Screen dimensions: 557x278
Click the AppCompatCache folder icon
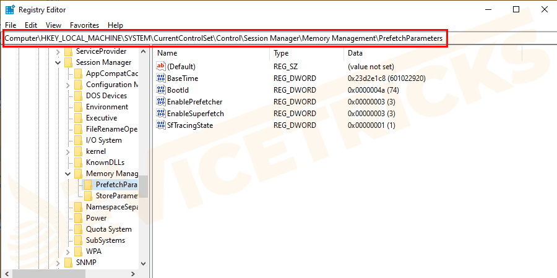79,74
